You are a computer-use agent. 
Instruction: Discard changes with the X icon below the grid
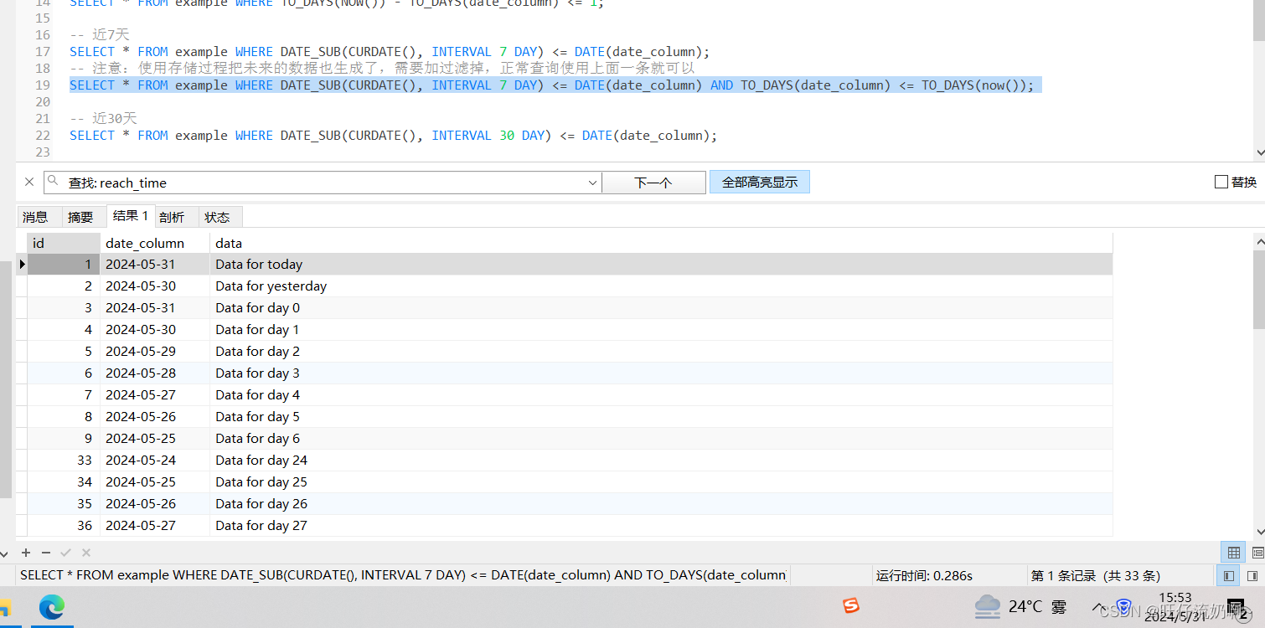(86, 553)
